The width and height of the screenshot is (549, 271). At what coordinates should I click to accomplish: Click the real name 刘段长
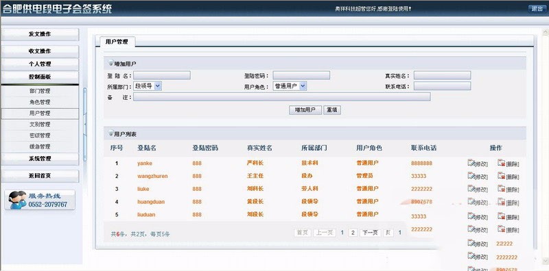point(255,214)
